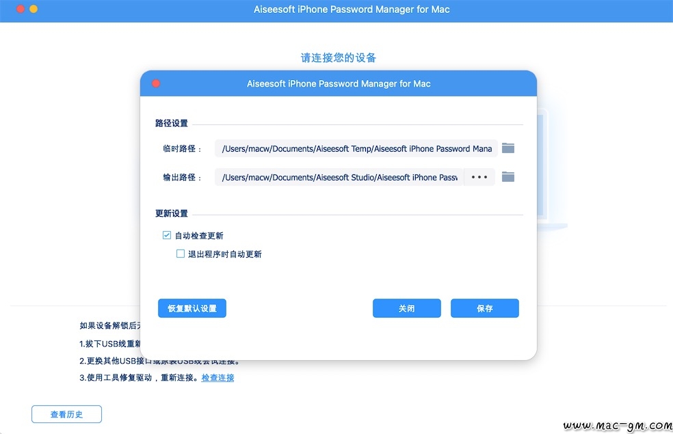Open folder icon next to 临时路径 field

point(508,148)
